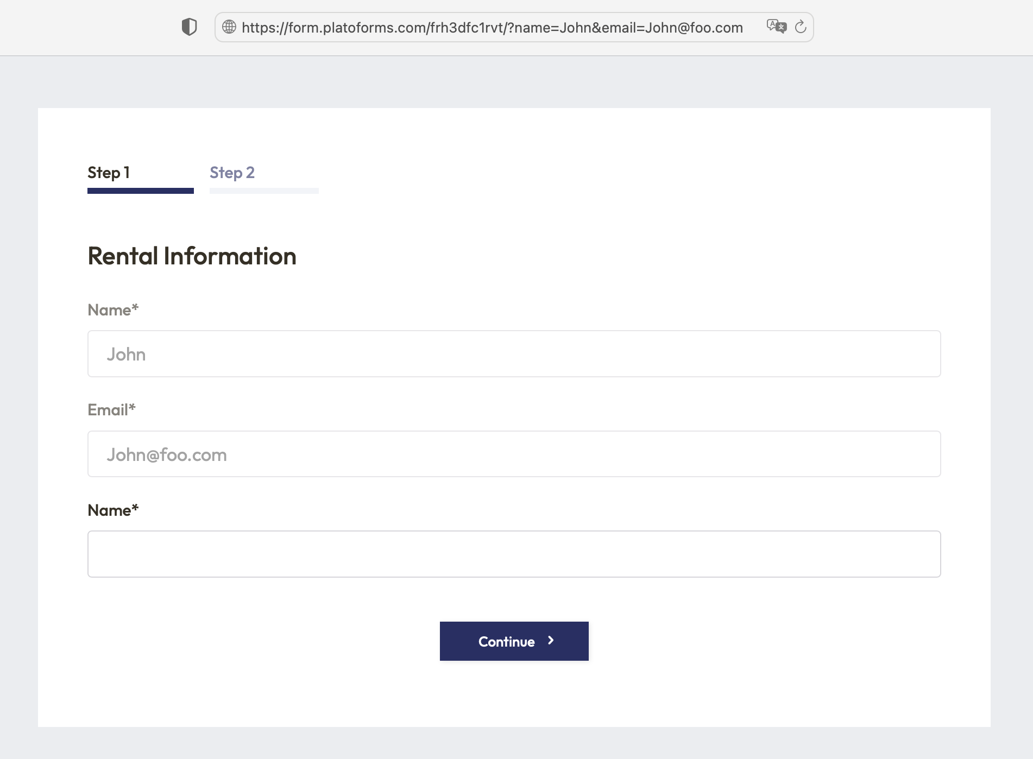
Task: Click the Email* field label
Action: [x=111, y=410]
